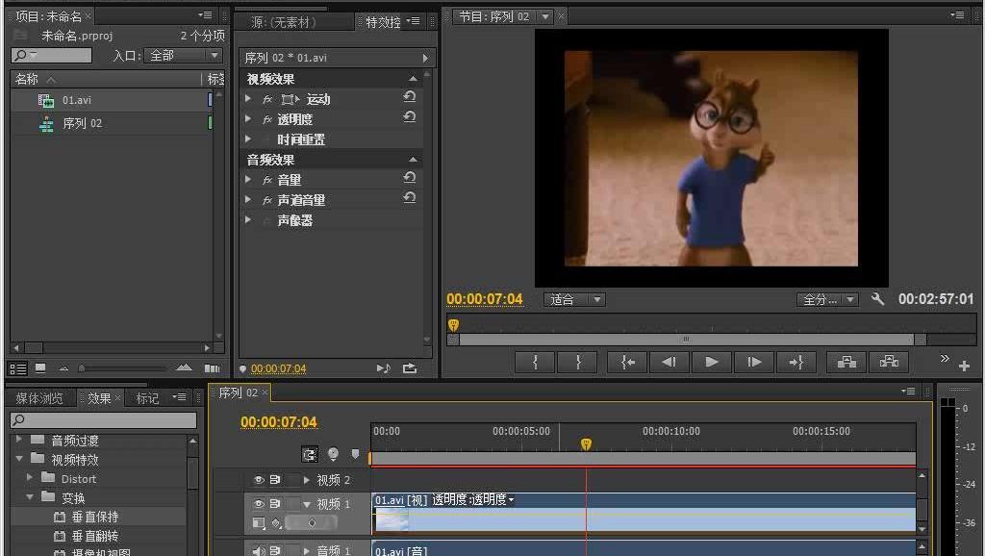The image size is (985, 556).
Task: Step back one frame
Action: 669,362
